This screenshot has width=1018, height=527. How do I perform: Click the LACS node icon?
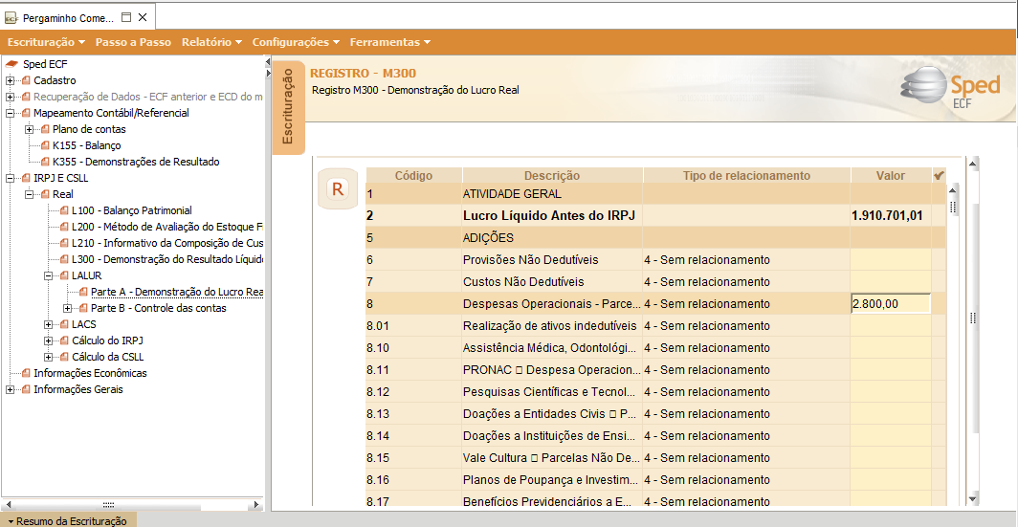(x=64, y=324)
